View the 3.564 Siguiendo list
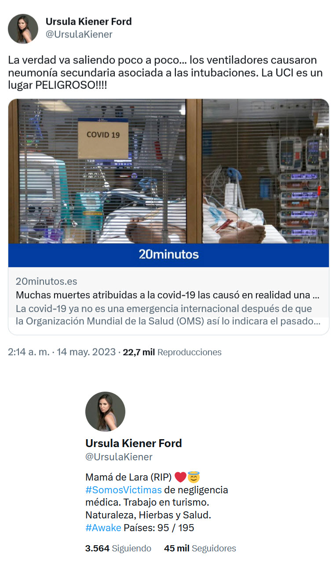 [118, 548]
